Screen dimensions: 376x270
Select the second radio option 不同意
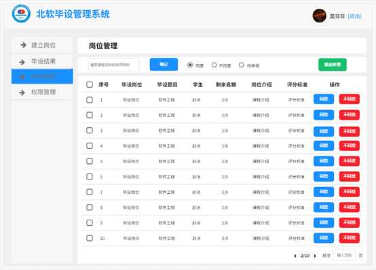tap(214, 65)
